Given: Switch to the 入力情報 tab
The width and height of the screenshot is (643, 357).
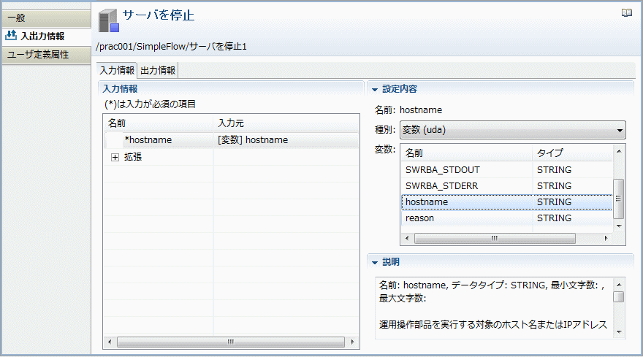Looking at the screenshot, I should point(117,70).
